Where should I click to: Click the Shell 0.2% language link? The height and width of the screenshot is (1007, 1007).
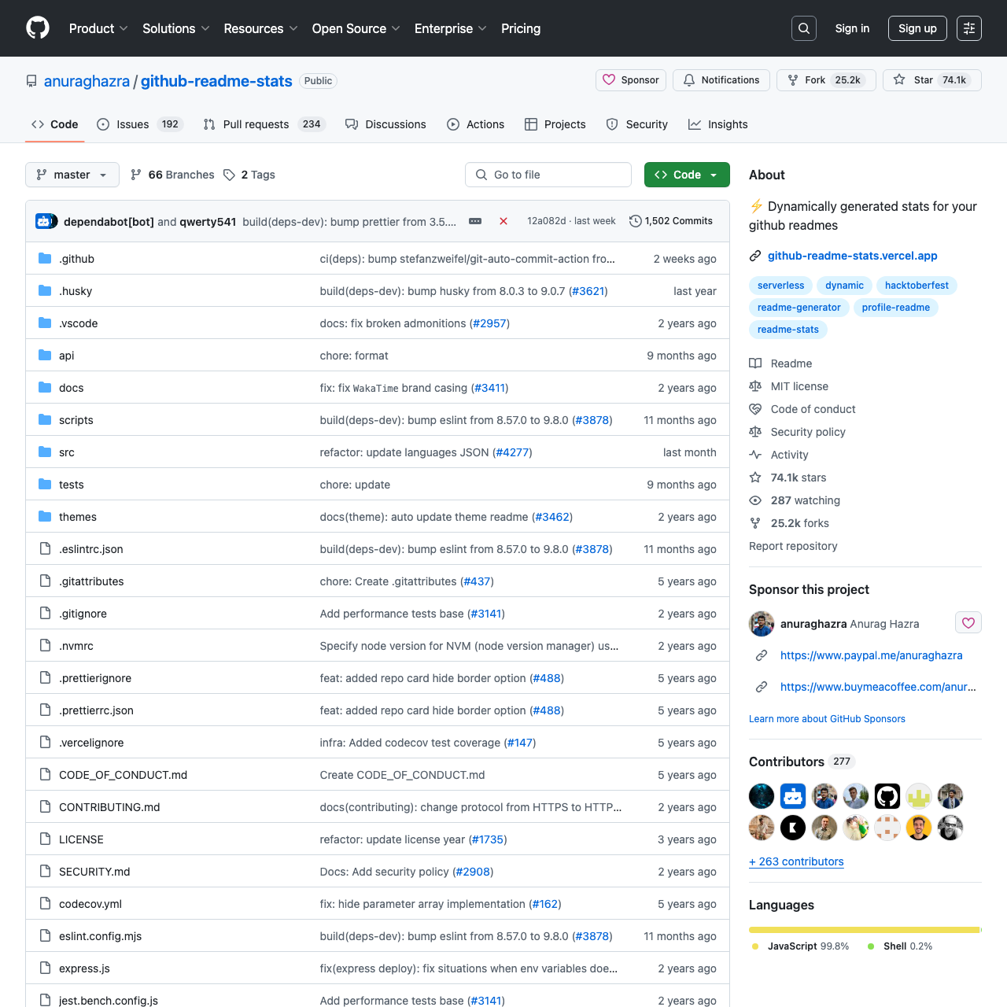[x=900, y=946]
